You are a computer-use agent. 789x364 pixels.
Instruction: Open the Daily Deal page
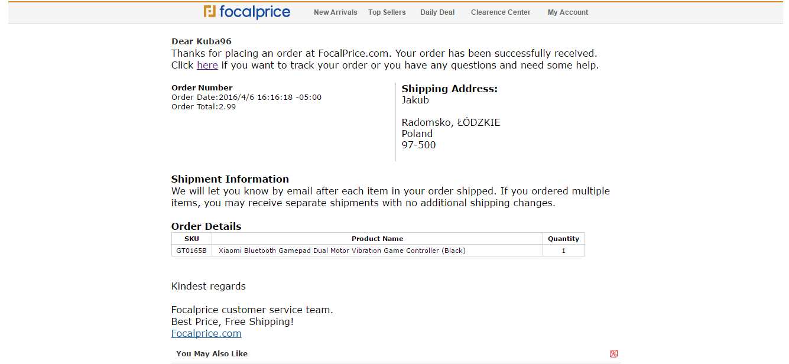point(437,12)
